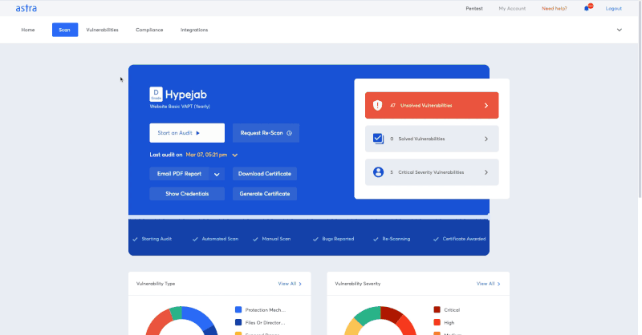The image size is (642, 335).
Task: Click the Starting Audit checkmark step
Action: click(152, 239)
